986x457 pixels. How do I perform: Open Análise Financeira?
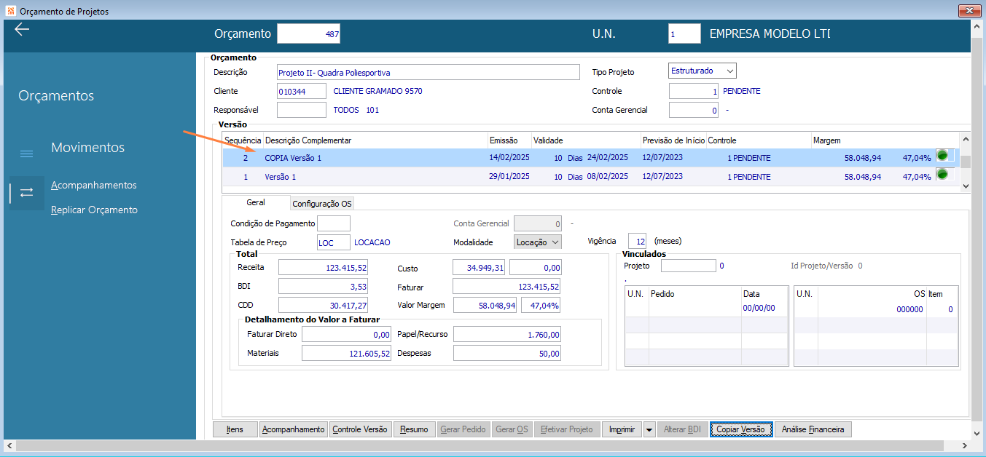813,429
